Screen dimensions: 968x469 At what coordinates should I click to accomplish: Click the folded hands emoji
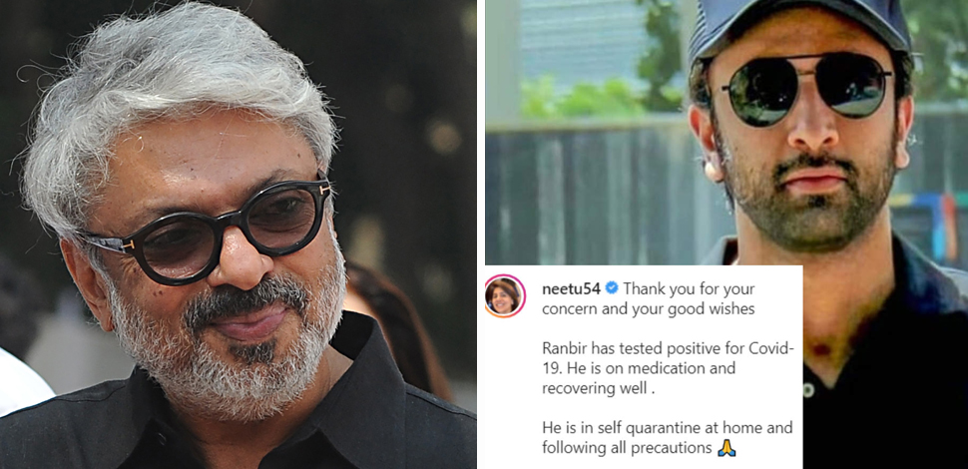726,447
